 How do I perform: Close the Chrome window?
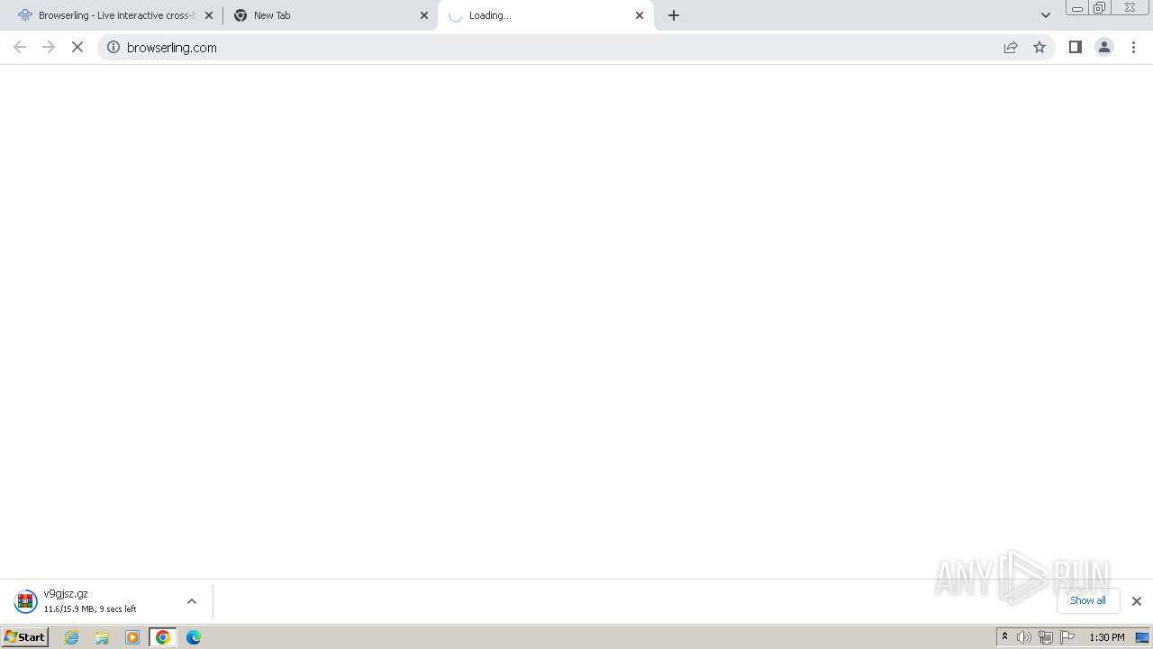[x=1130, y=8]
